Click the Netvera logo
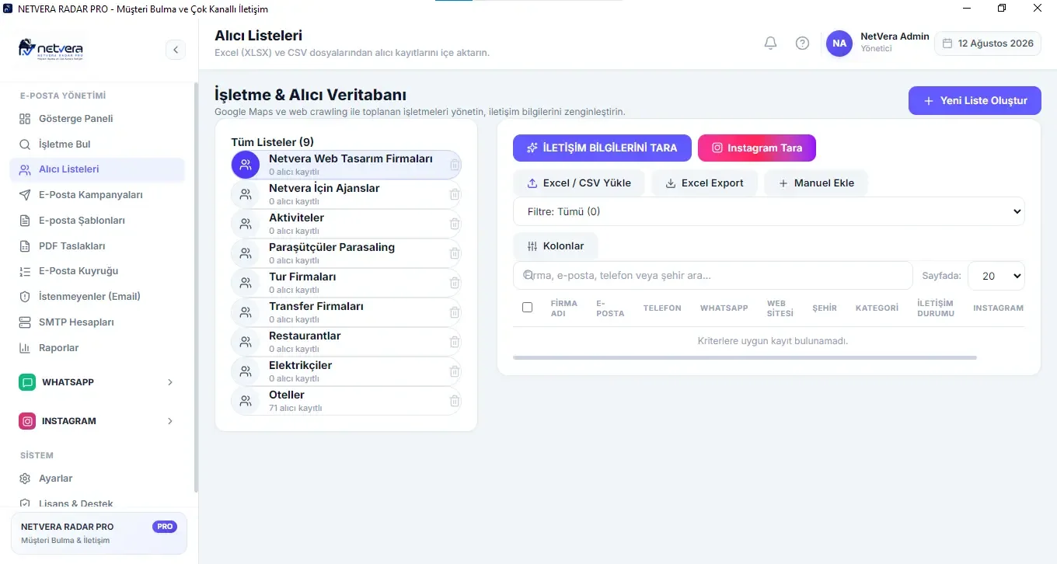 (51, 50)
